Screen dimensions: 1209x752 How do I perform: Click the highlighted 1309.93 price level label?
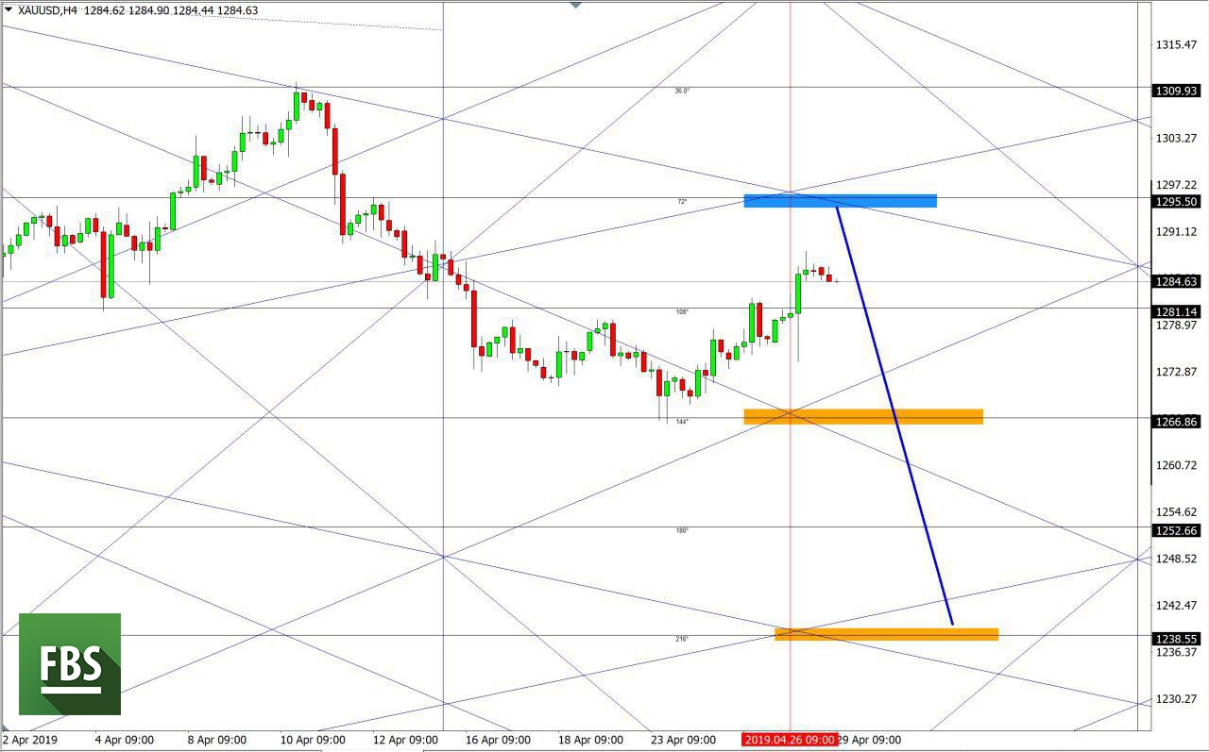click(x=1177, y=91)
